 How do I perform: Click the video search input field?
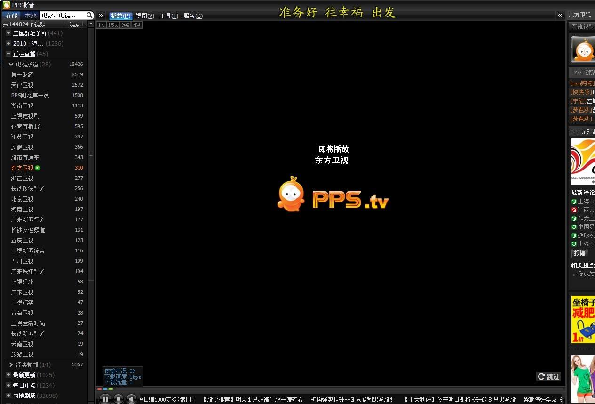(62, 16)
